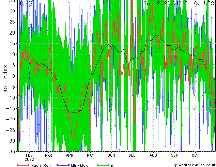This screenshot has height=167, width=216.
Task: Select the 'Min/Max' legend label
Action: coord(79,165)
